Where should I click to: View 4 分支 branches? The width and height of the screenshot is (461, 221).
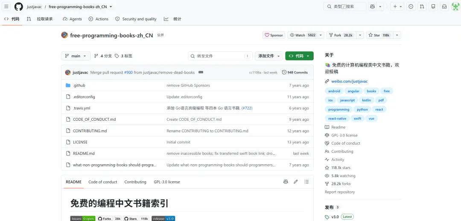tap(103, 56)
